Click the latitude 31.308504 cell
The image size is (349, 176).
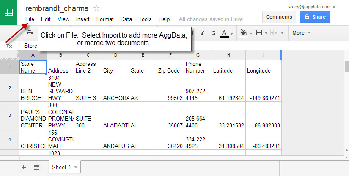(x=228, y=139)
